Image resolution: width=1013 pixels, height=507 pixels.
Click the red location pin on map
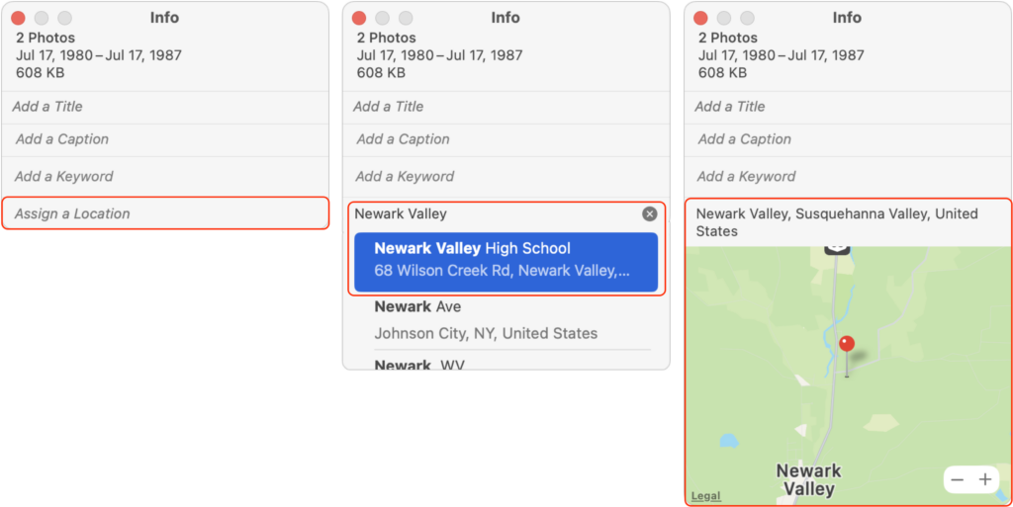click(847, 356)
